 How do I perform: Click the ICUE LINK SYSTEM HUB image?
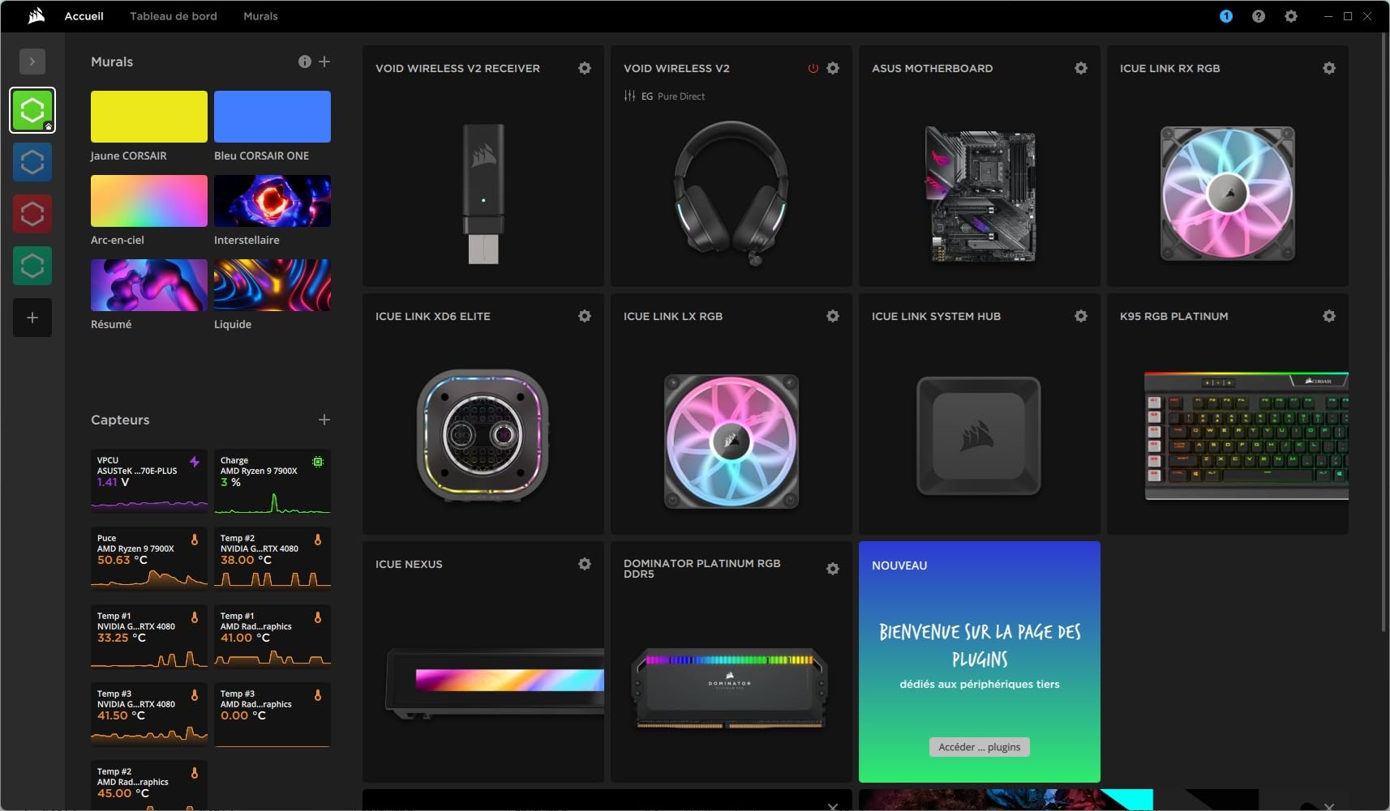click(x=979, y=436)
